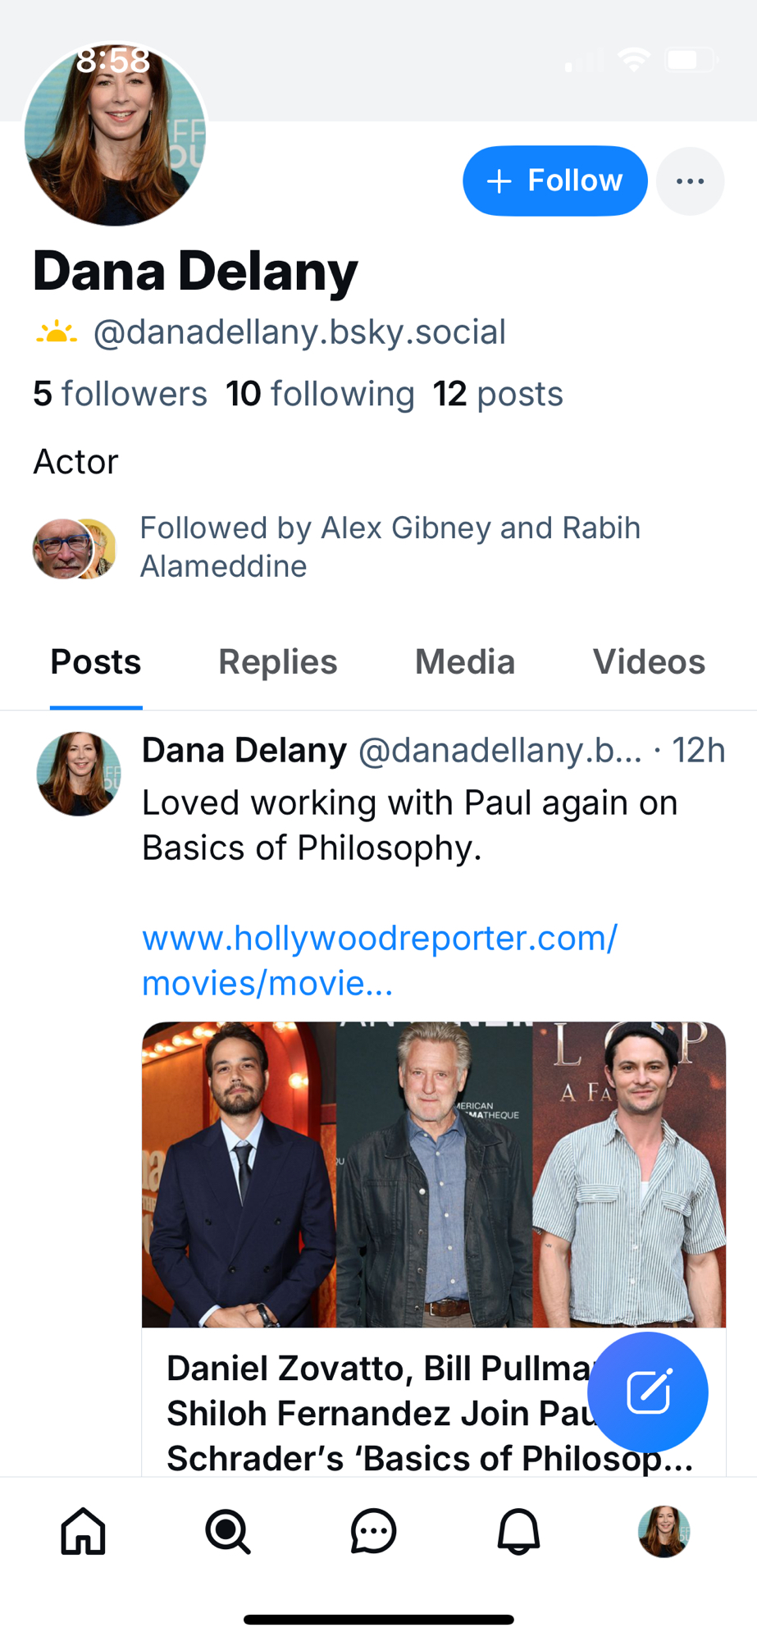Tap the Home icon in bottom navigation
This screenshot has width=757, height=1641.
(84, 1531)
